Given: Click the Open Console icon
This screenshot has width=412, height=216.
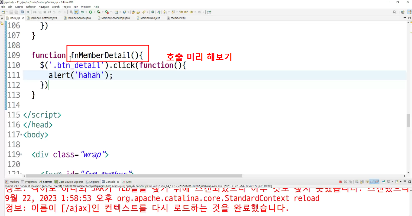Looking at the screenshot, I should 397,182.
